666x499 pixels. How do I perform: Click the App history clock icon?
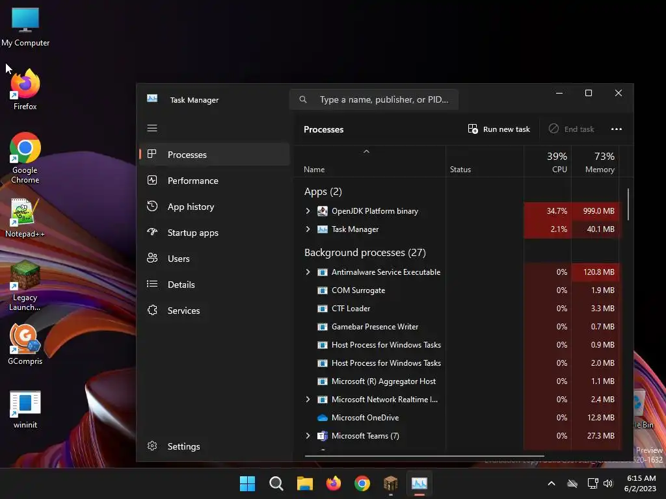tap(152, 206)
